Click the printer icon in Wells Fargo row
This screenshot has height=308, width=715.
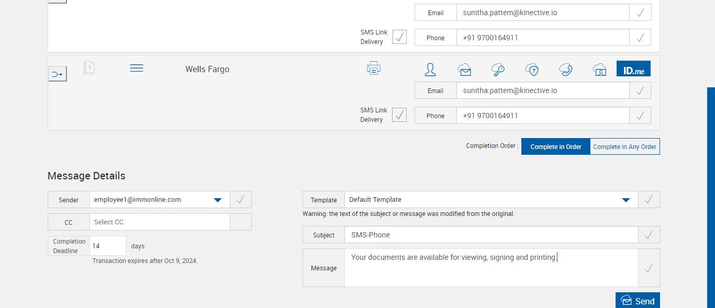[x=374, y=69]
